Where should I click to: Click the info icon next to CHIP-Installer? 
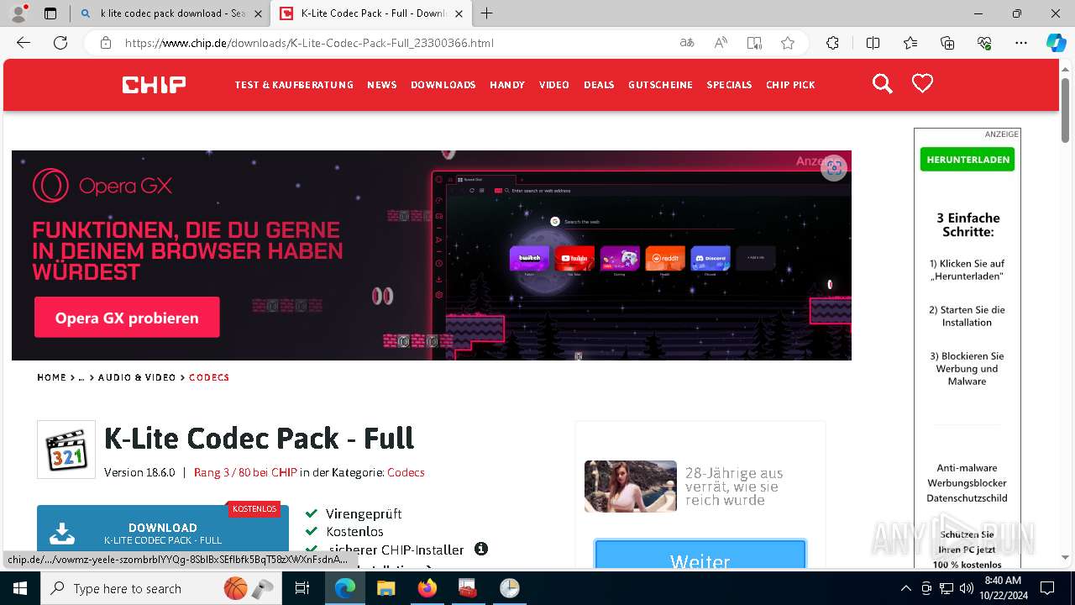click(x=481, y=549)
